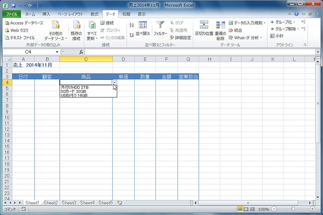Click the zoom slider in status bar
The image size is (323, 215).
click(293, 209)
